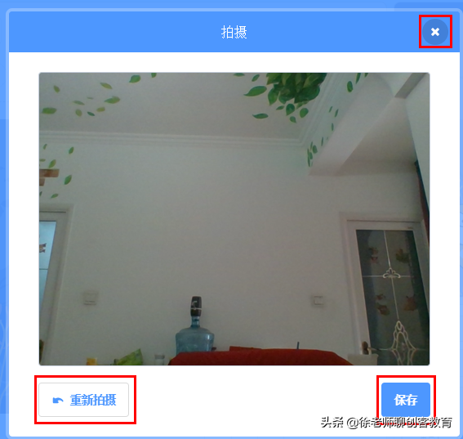Click the curved arrow icon beside 重新拍摄
The width and height of the screenshot is (463, 439).
pos(58,401)
